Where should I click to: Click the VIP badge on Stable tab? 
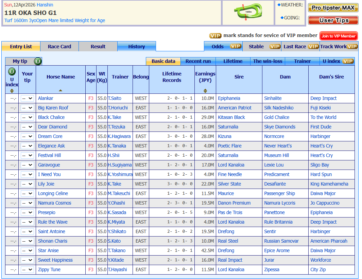[x=275, y=46]
